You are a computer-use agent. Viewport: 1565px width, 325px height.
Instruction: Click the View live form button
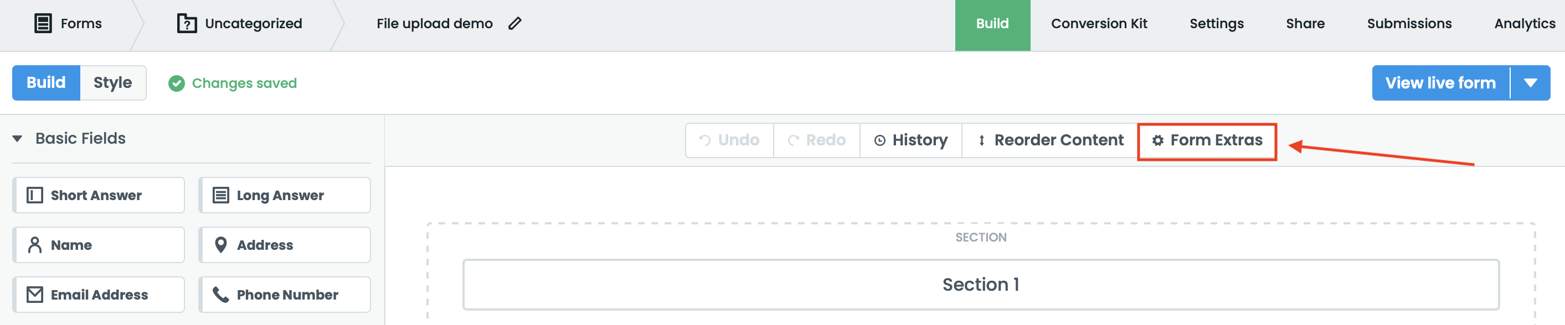[x=1441, y=82]
